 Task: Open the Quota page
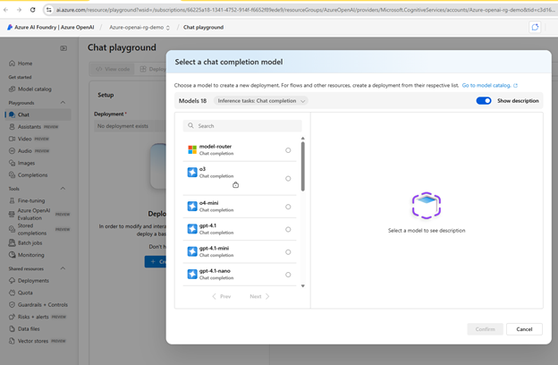25,293
